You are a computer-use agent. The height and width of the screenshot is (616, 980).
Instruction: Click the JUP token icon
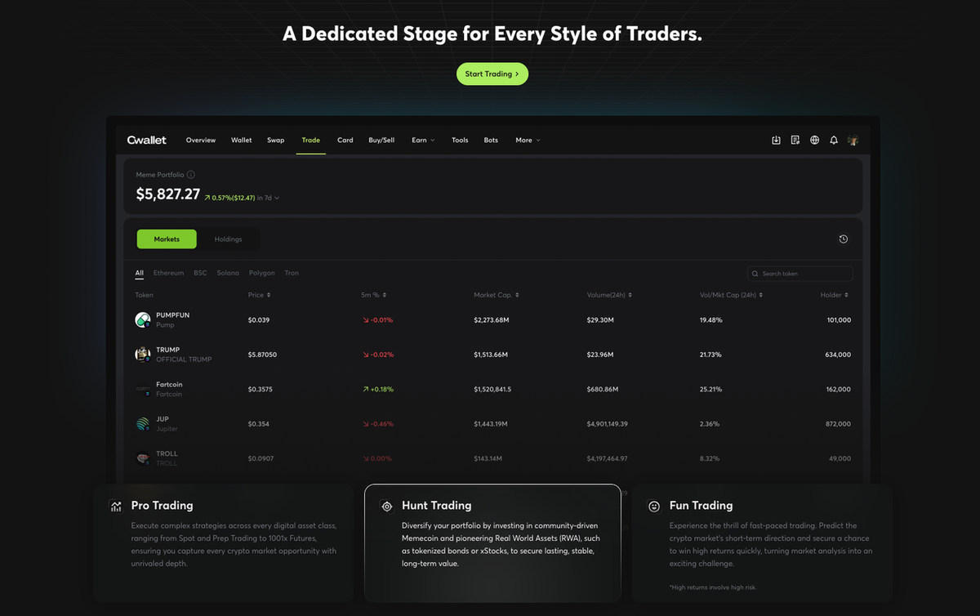(x=143, y=424)
